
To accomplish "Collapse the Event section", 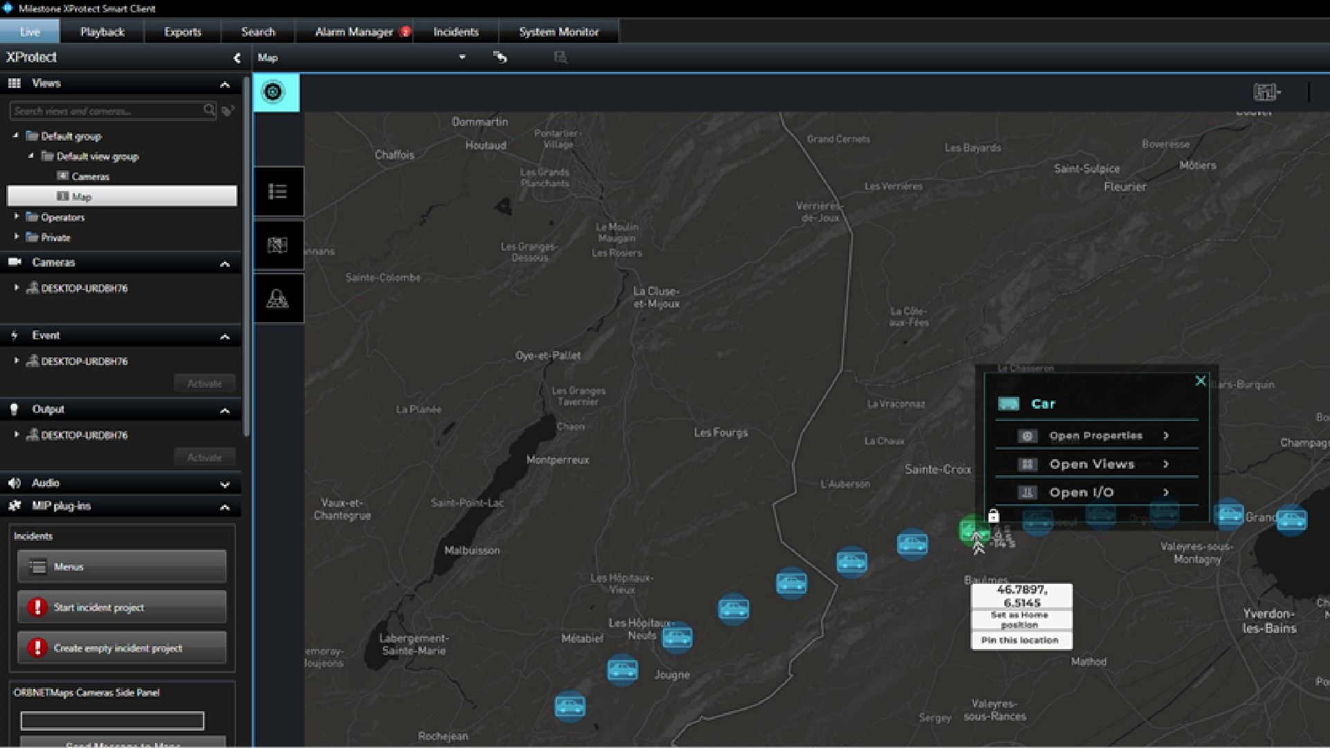I will (224, 337).
